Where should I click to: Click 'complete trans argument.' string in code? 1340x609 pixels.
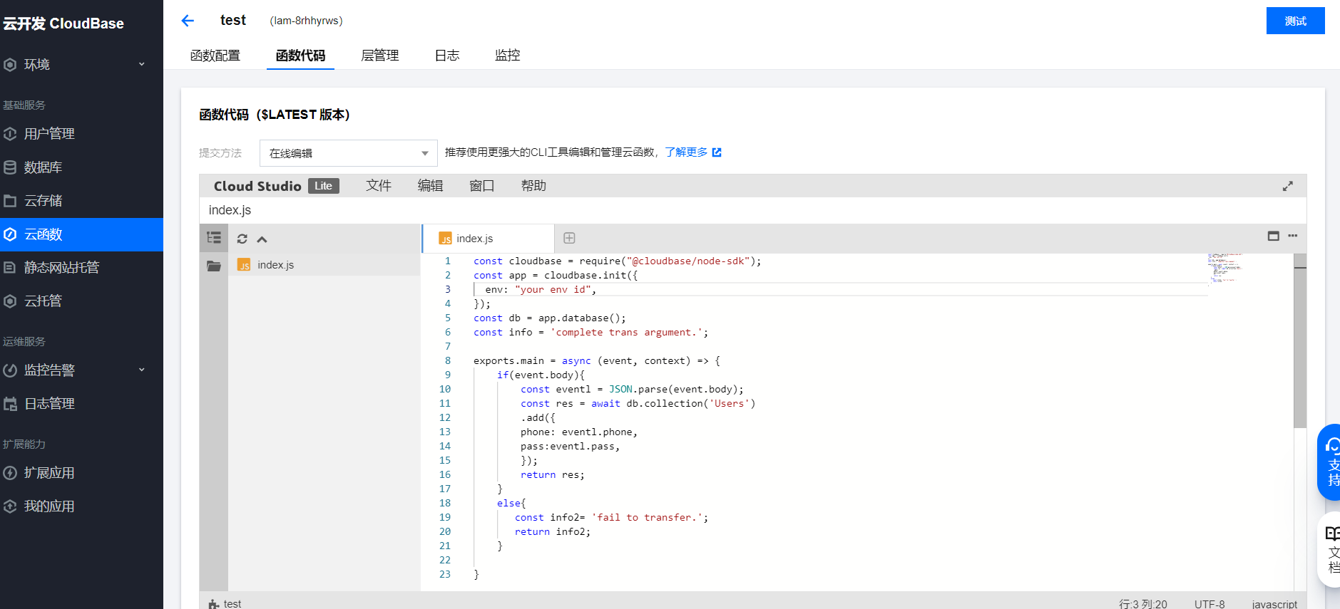coord(626,333)
